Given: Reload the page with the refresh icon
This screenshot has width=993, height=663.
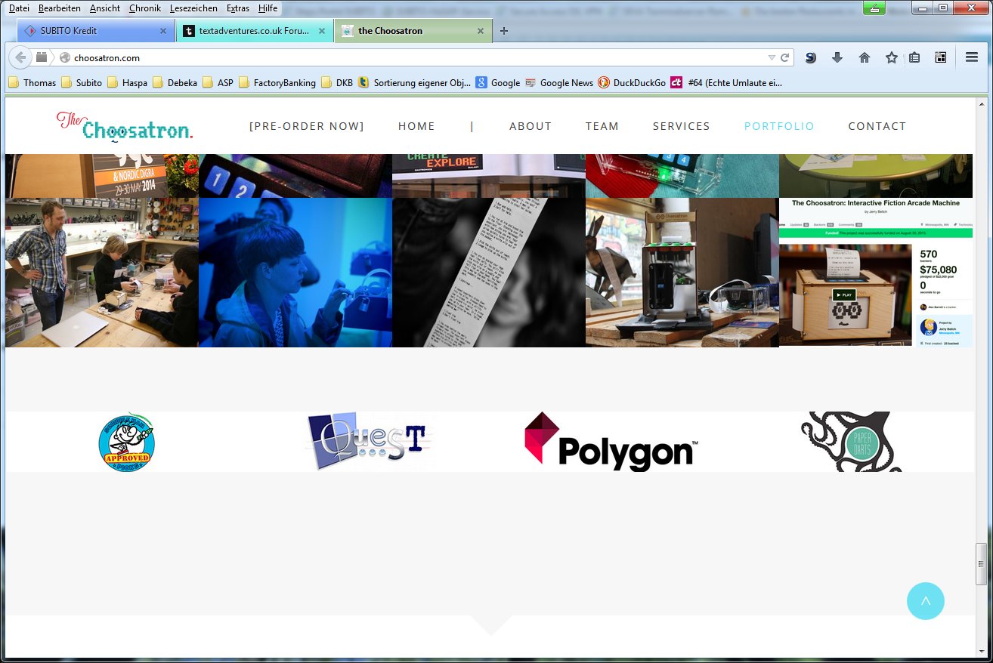Looking at the screenshot, I should [x=785, y=57].
